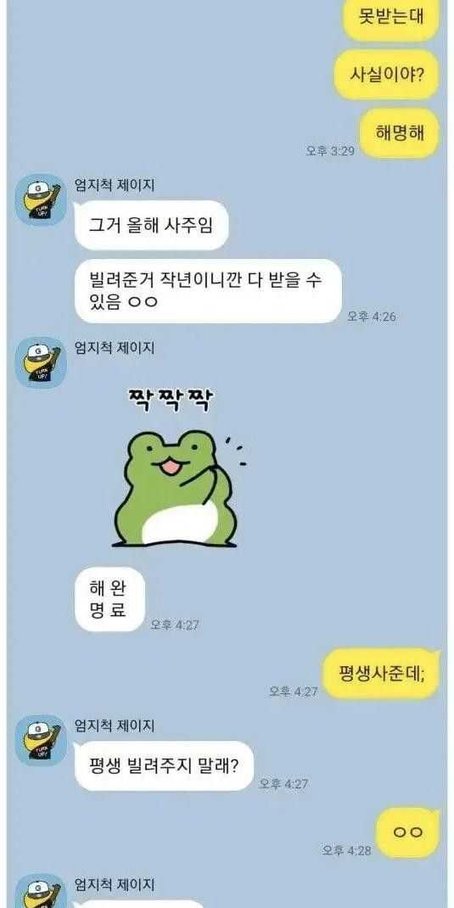Viewport: 454px width, 908px height.
Task: Click the 오후 4:28 timestamp
Action: [347, 850]
